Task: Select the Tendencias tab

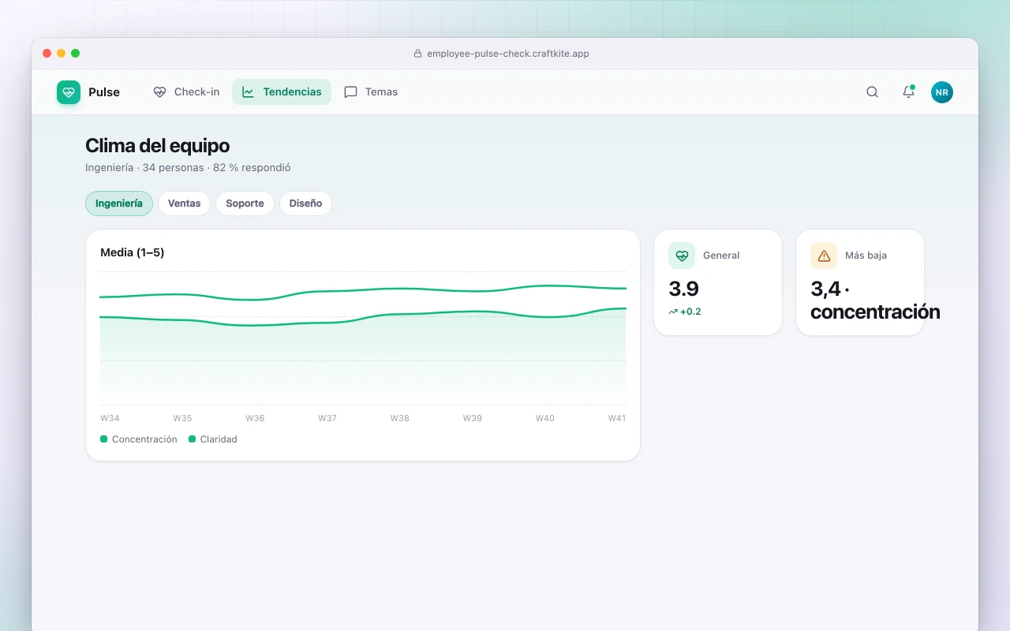Action: point(282,92)
